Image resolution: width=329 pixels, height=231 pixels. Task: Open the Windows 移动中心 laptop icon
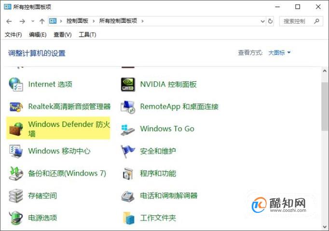[x=16, y=151]
